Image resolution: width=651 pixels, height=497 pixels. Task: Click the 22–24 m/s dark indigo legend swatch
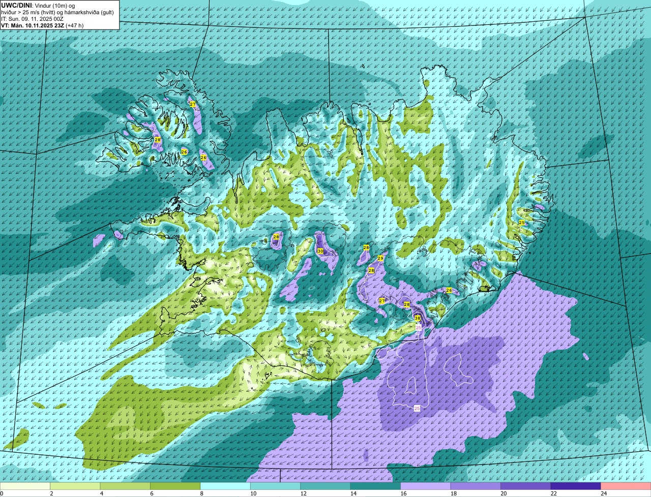click(576, 486)
